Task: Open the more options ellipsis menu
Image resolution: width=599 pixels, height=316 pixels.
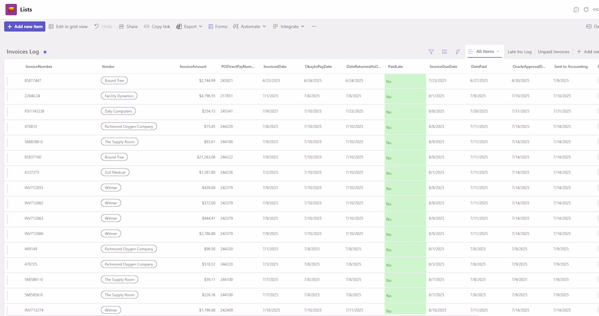Action: point(314,27)
